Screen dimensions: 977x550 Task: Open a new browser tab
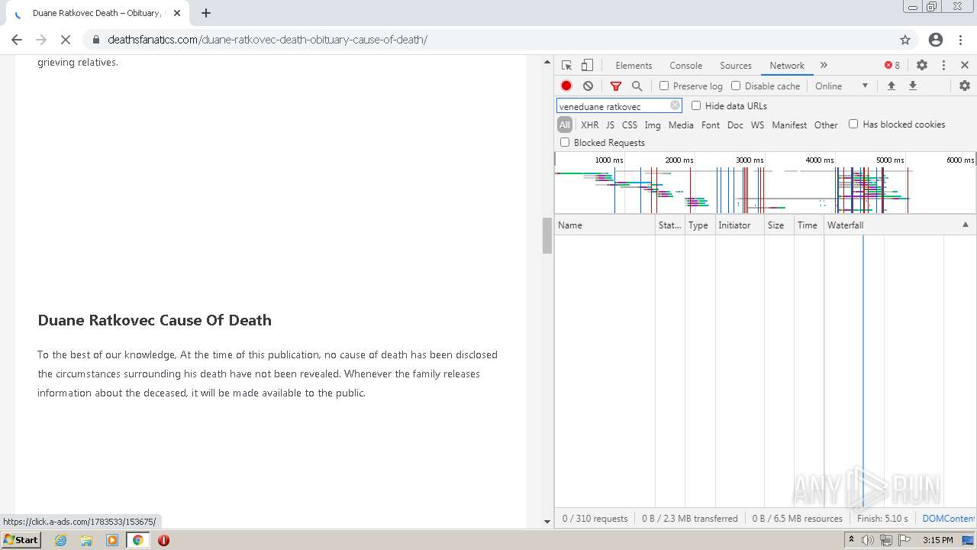pos(206,13)
